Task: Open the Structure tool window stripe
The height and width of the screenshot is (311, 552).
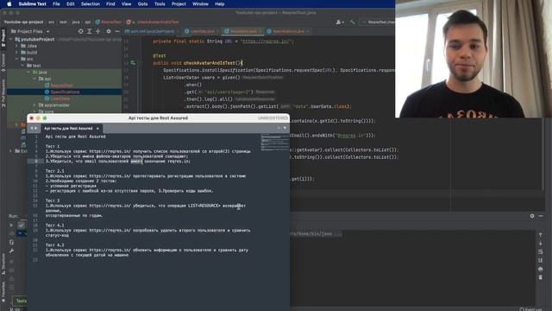Action: coord(3,263)
